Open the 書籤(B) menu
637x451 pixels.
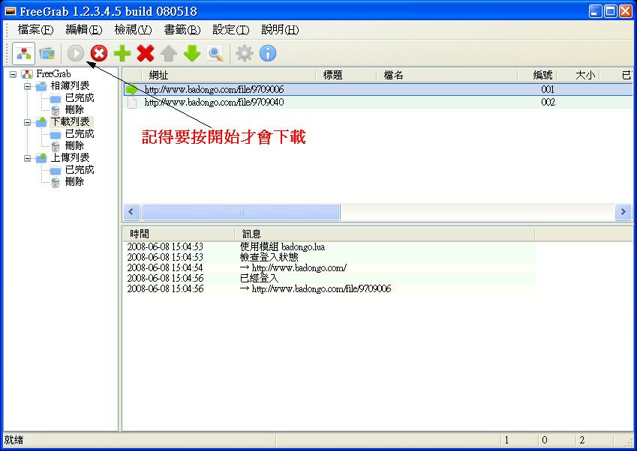tap(182, 30)
